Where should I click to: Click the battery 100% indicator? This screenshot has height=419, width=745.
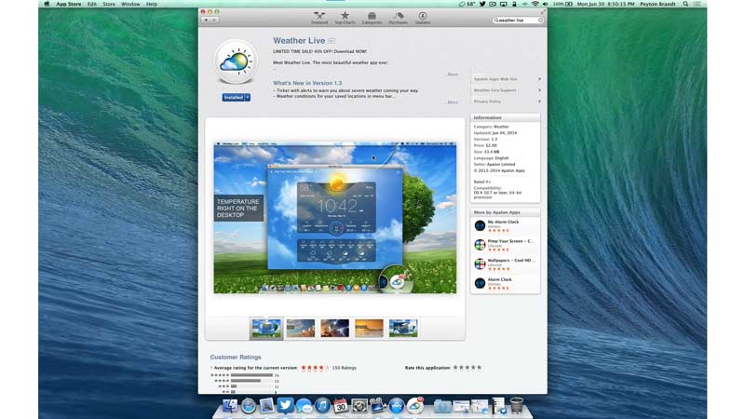[562, 4]
